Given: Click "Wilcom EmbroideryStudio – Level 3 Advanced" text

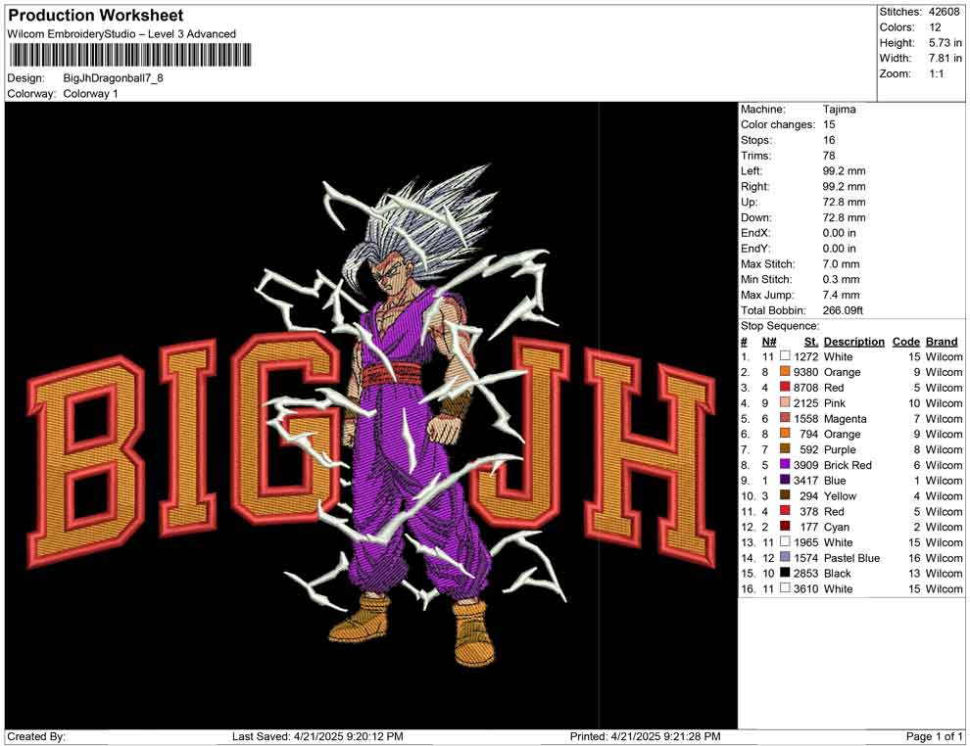Looking at the screenshot, I should [121, 34].
